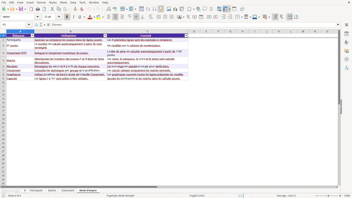Click the Increase Indent icon

point(224,17)
